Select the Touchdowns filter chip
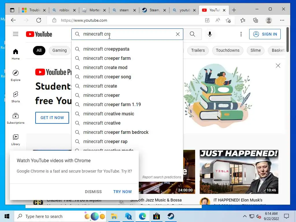Screen dimensions: 296x222 pos(228,50)
